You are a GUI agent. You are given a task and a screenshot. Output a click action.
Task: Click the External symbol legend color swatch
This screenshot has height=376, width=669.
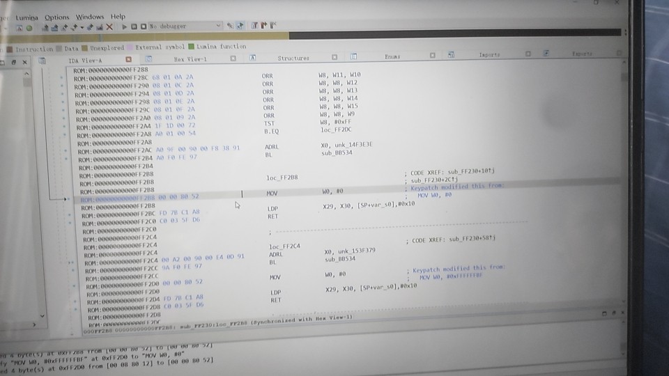130,47
